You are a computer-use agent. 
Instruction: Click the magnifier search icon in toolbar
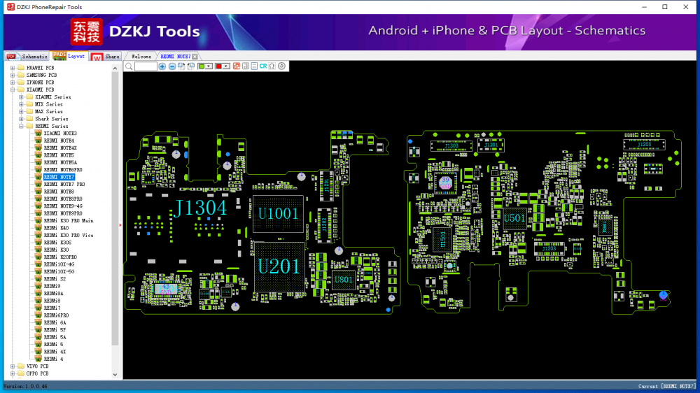tap(129, 66)
